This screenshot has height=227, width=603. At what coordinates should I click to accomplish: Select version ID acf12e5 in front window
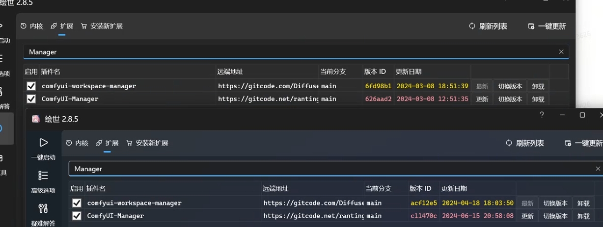[423, 203]
